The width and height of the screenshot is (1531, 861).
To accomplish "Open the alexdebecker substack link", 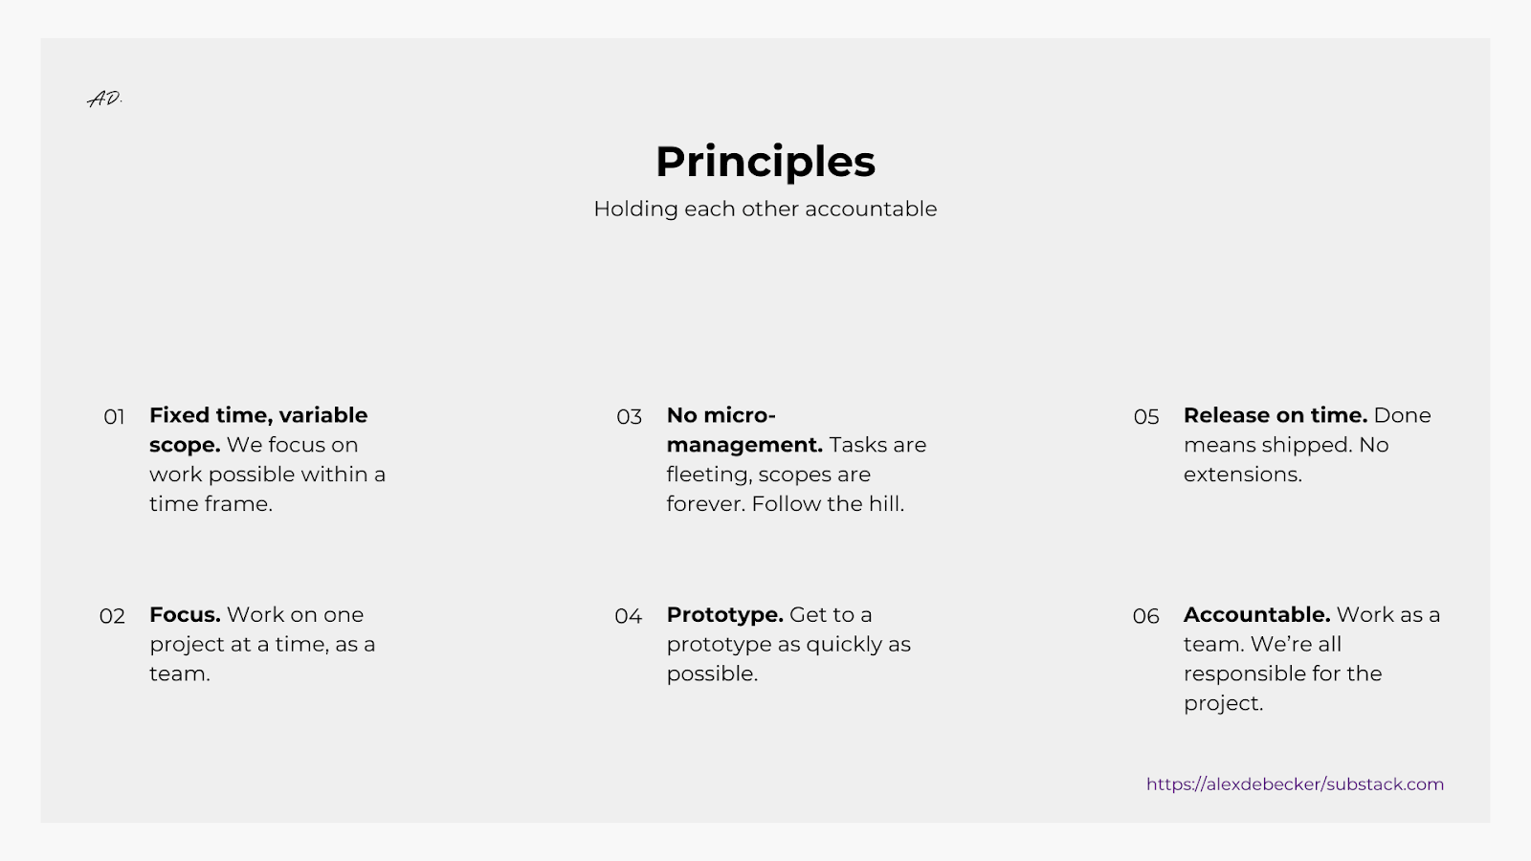I will coord(1295,784).
